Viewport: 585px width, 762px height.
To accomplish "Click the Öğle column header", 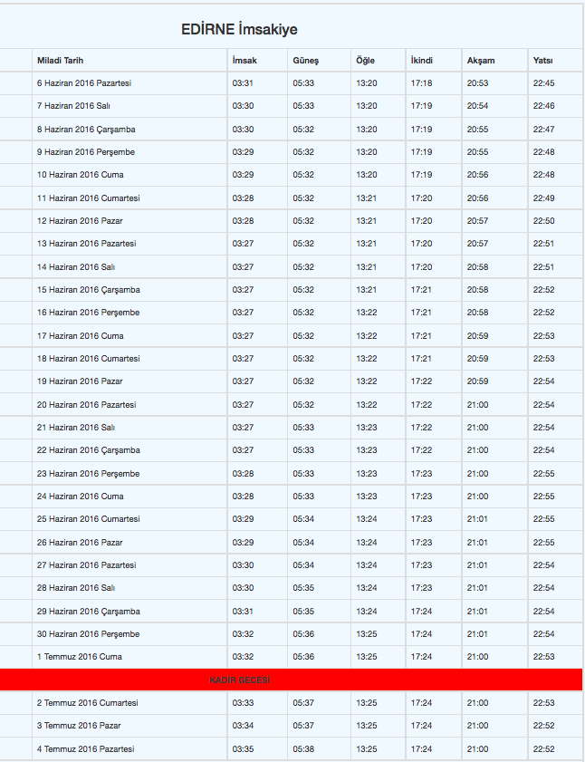I will (x=366, y=61).
